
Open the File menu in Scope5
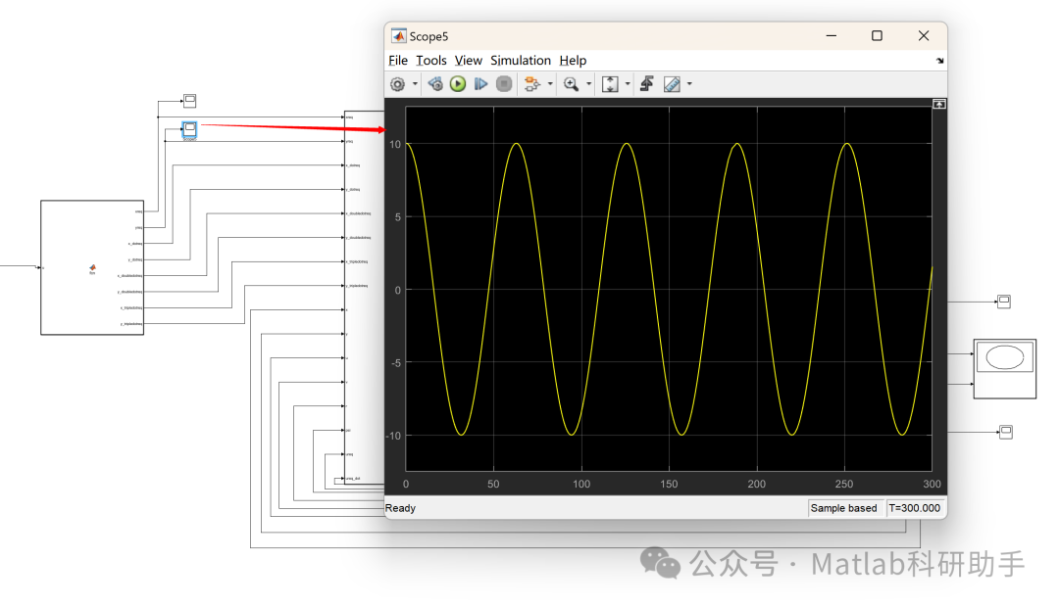tap(398, 61)
